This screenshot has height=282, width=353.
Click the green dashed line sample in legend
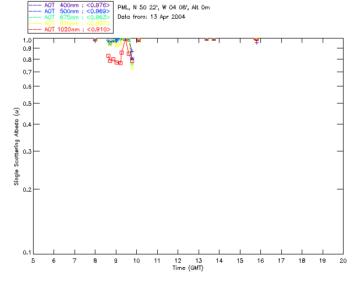tap(35, 17)
